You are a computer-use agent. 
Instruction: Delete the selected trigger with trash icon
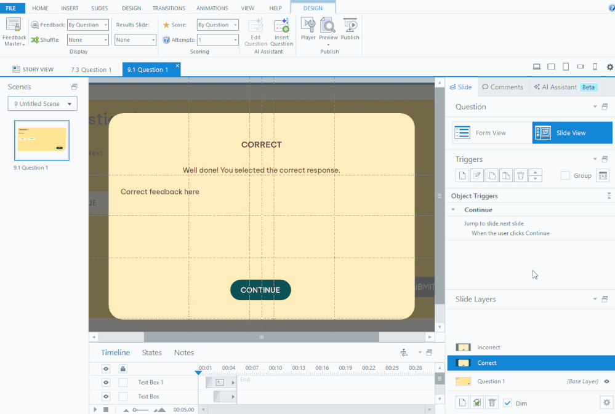point(521,176)
